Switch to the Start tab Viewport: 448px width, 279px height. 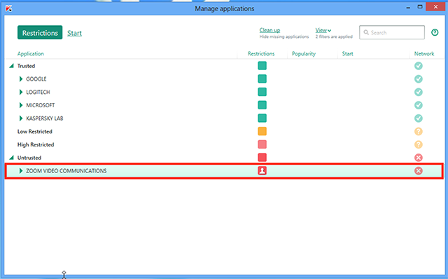74,33
